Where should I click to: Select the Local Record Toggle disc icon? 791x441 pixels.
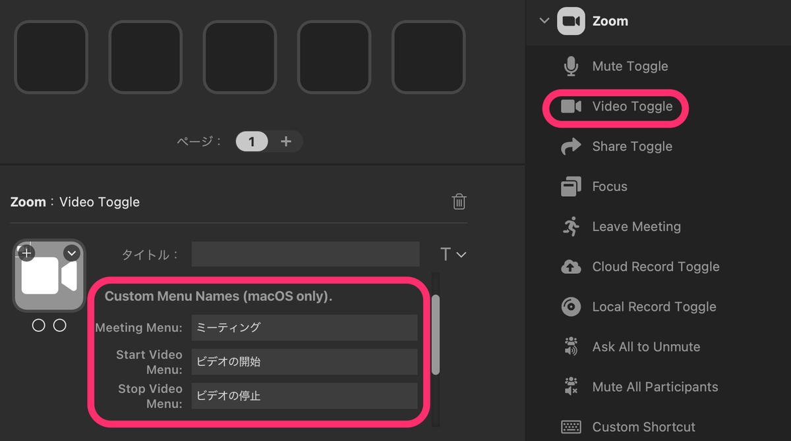click(x=573, y=306)
